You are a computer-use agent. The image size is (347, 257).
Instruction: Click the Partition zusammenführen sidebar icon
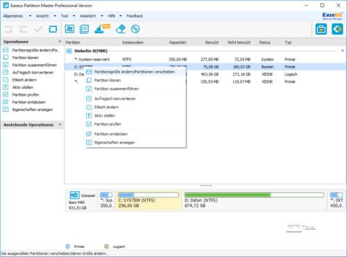(x=6, y=65)
